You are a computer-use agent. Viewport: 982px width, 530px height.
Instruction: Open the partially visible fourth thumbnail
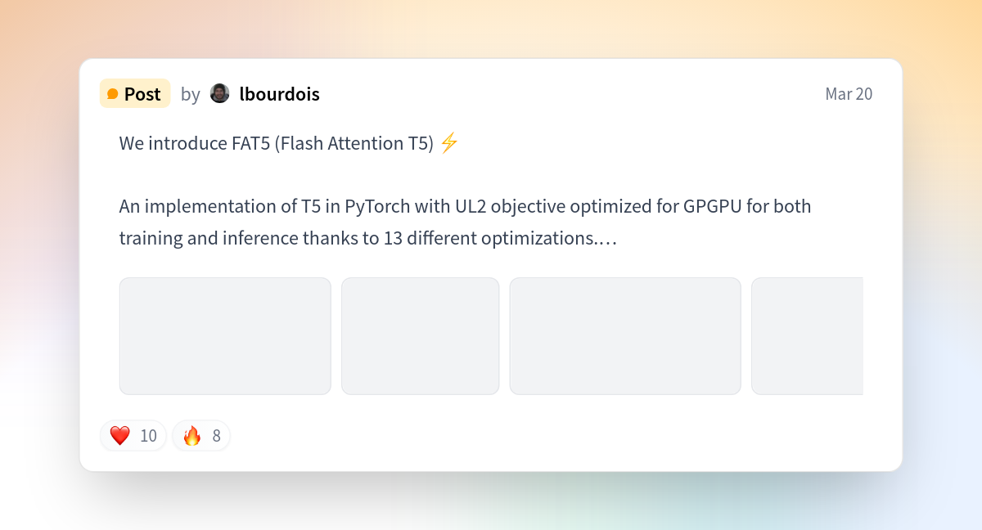point(807,336)
